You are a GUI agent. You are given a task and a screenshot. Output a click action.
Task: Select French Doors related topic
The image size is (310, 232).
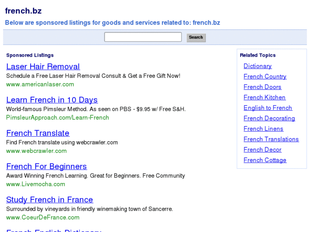(x=262, y=87)
